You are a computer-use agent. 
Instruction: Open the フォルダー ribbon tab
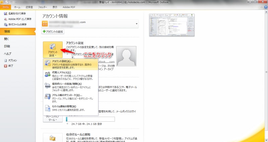[43, 7]
